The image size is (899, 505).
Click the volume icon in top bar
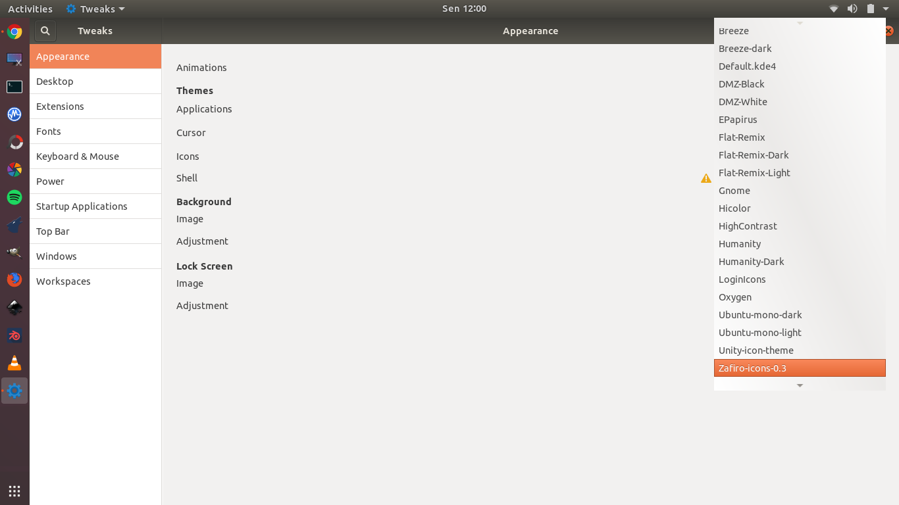tap(852, 9)
